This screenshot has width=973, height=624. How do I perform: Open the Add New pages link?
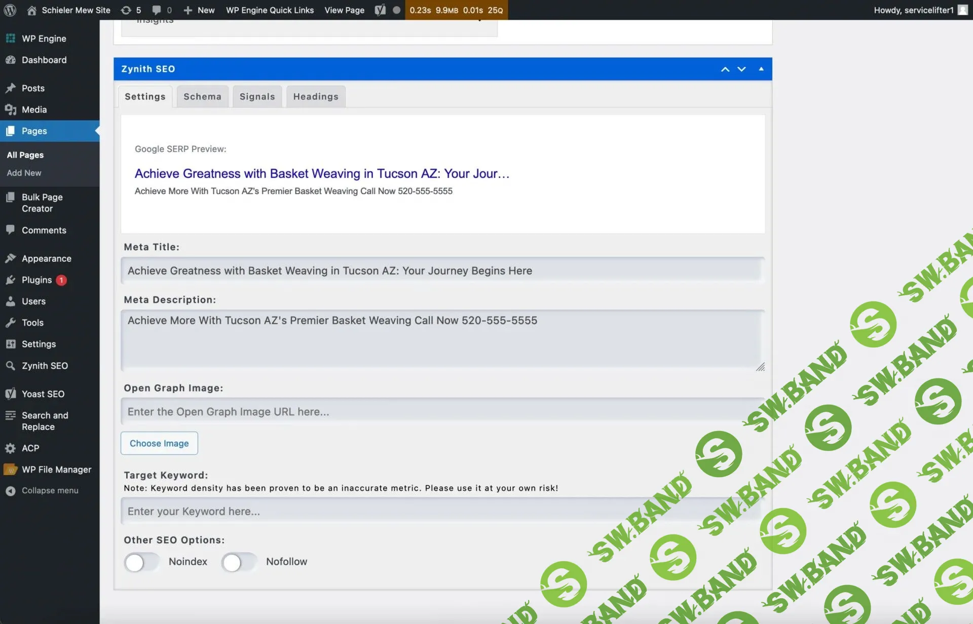24,173
